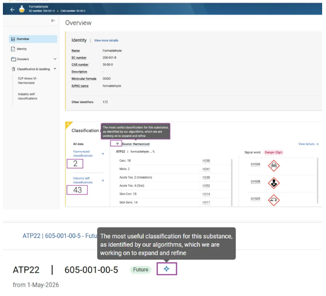Click View more details in Identity

[106, 41]
